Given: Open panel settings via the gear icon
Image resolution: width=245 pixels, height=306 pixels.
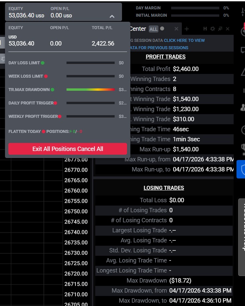Looking at the screenshot, I should (213, 29).
